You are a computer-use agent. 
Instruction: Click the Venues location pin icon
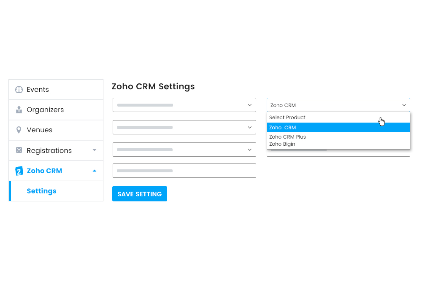(19, 130)
